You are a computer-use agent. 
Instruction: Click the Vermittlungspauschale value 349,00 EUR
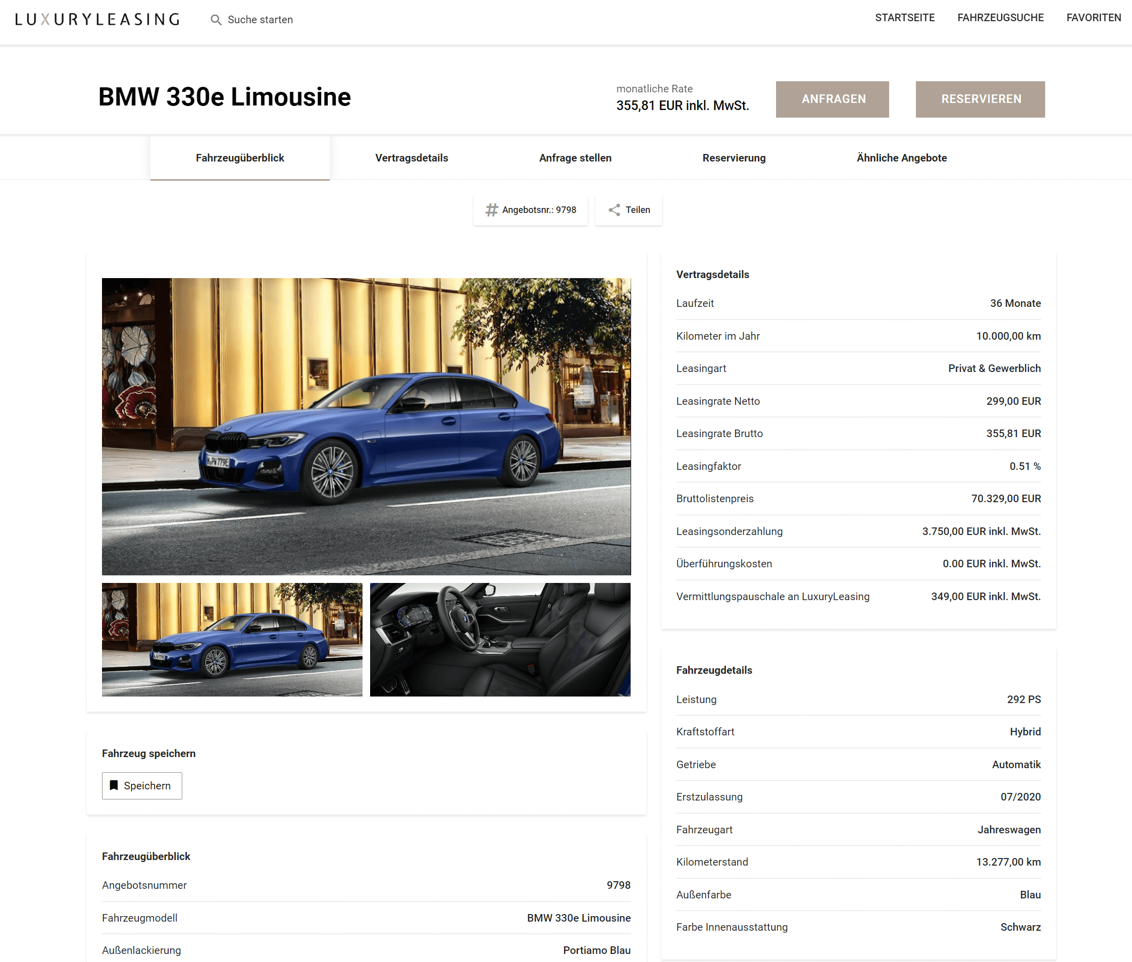(x=985, y=596)
